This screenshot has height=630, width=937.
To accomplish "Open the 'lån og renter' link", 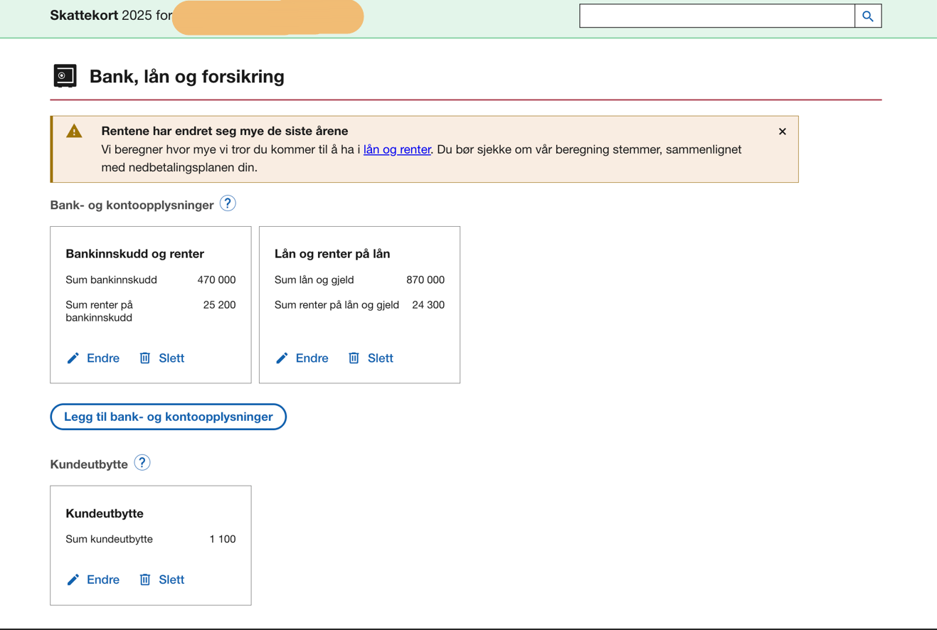I will click(397, 149).
